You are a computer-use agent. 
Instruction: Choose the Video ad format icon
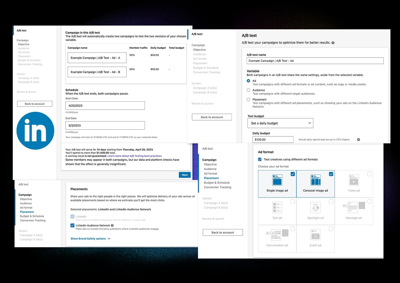tap(354, 180)
